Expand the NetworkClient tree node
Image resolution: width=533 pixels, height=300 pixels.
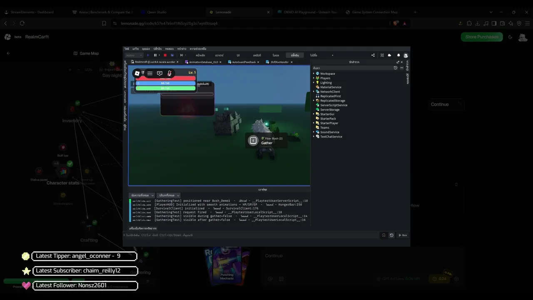click(314, 92)
